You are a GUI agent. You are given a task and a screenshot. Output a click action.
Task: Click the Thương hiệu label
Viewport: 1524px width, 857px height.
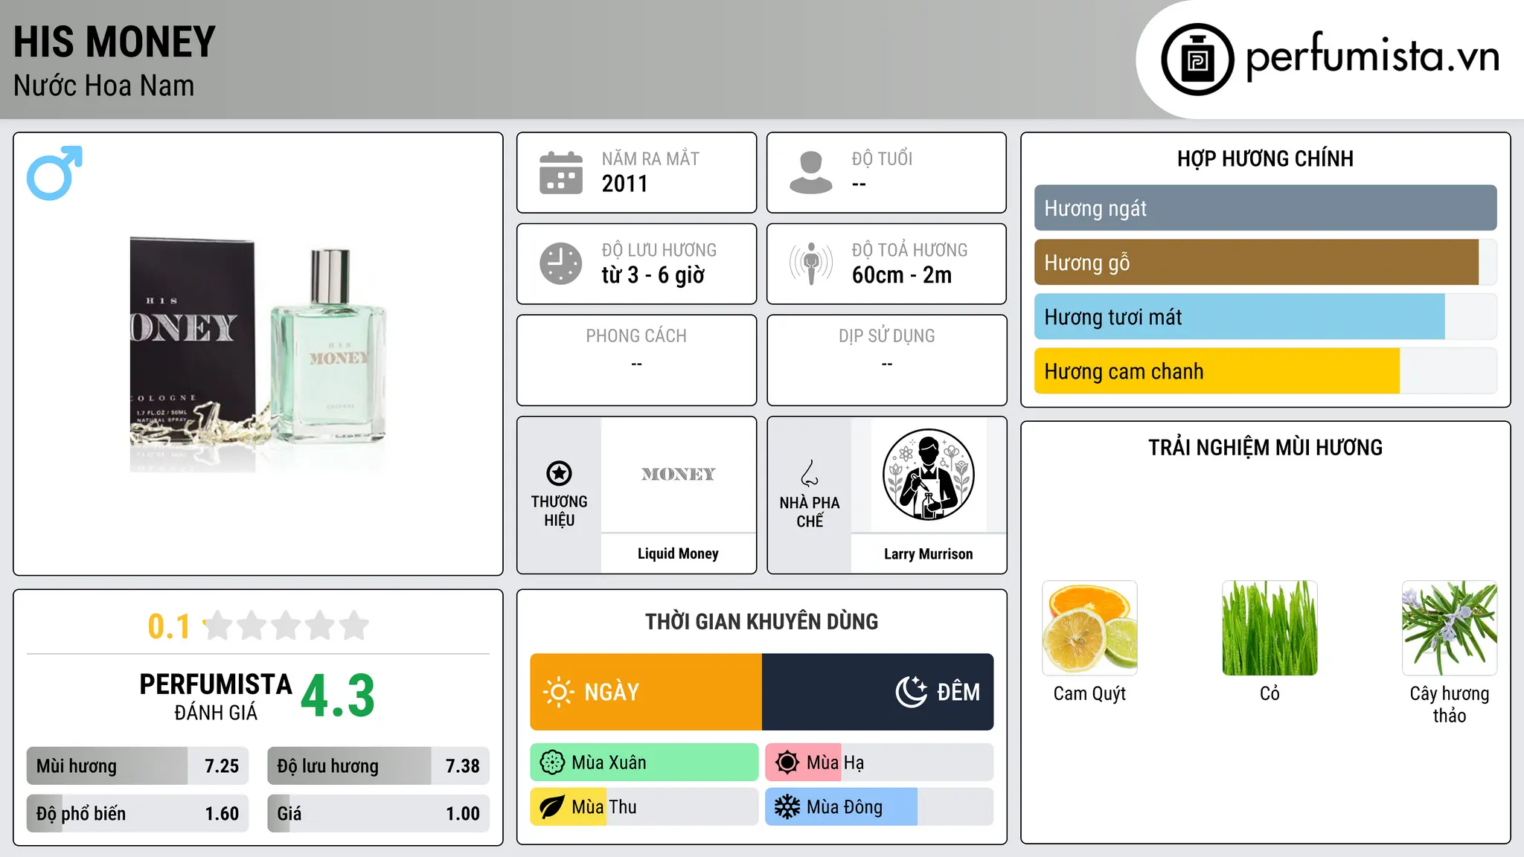click(x=559, y=511)
